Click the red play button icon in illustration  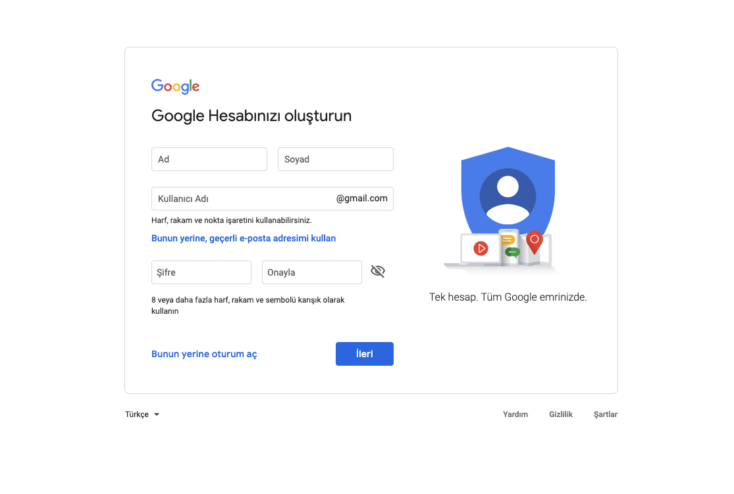tap(481, 249)
